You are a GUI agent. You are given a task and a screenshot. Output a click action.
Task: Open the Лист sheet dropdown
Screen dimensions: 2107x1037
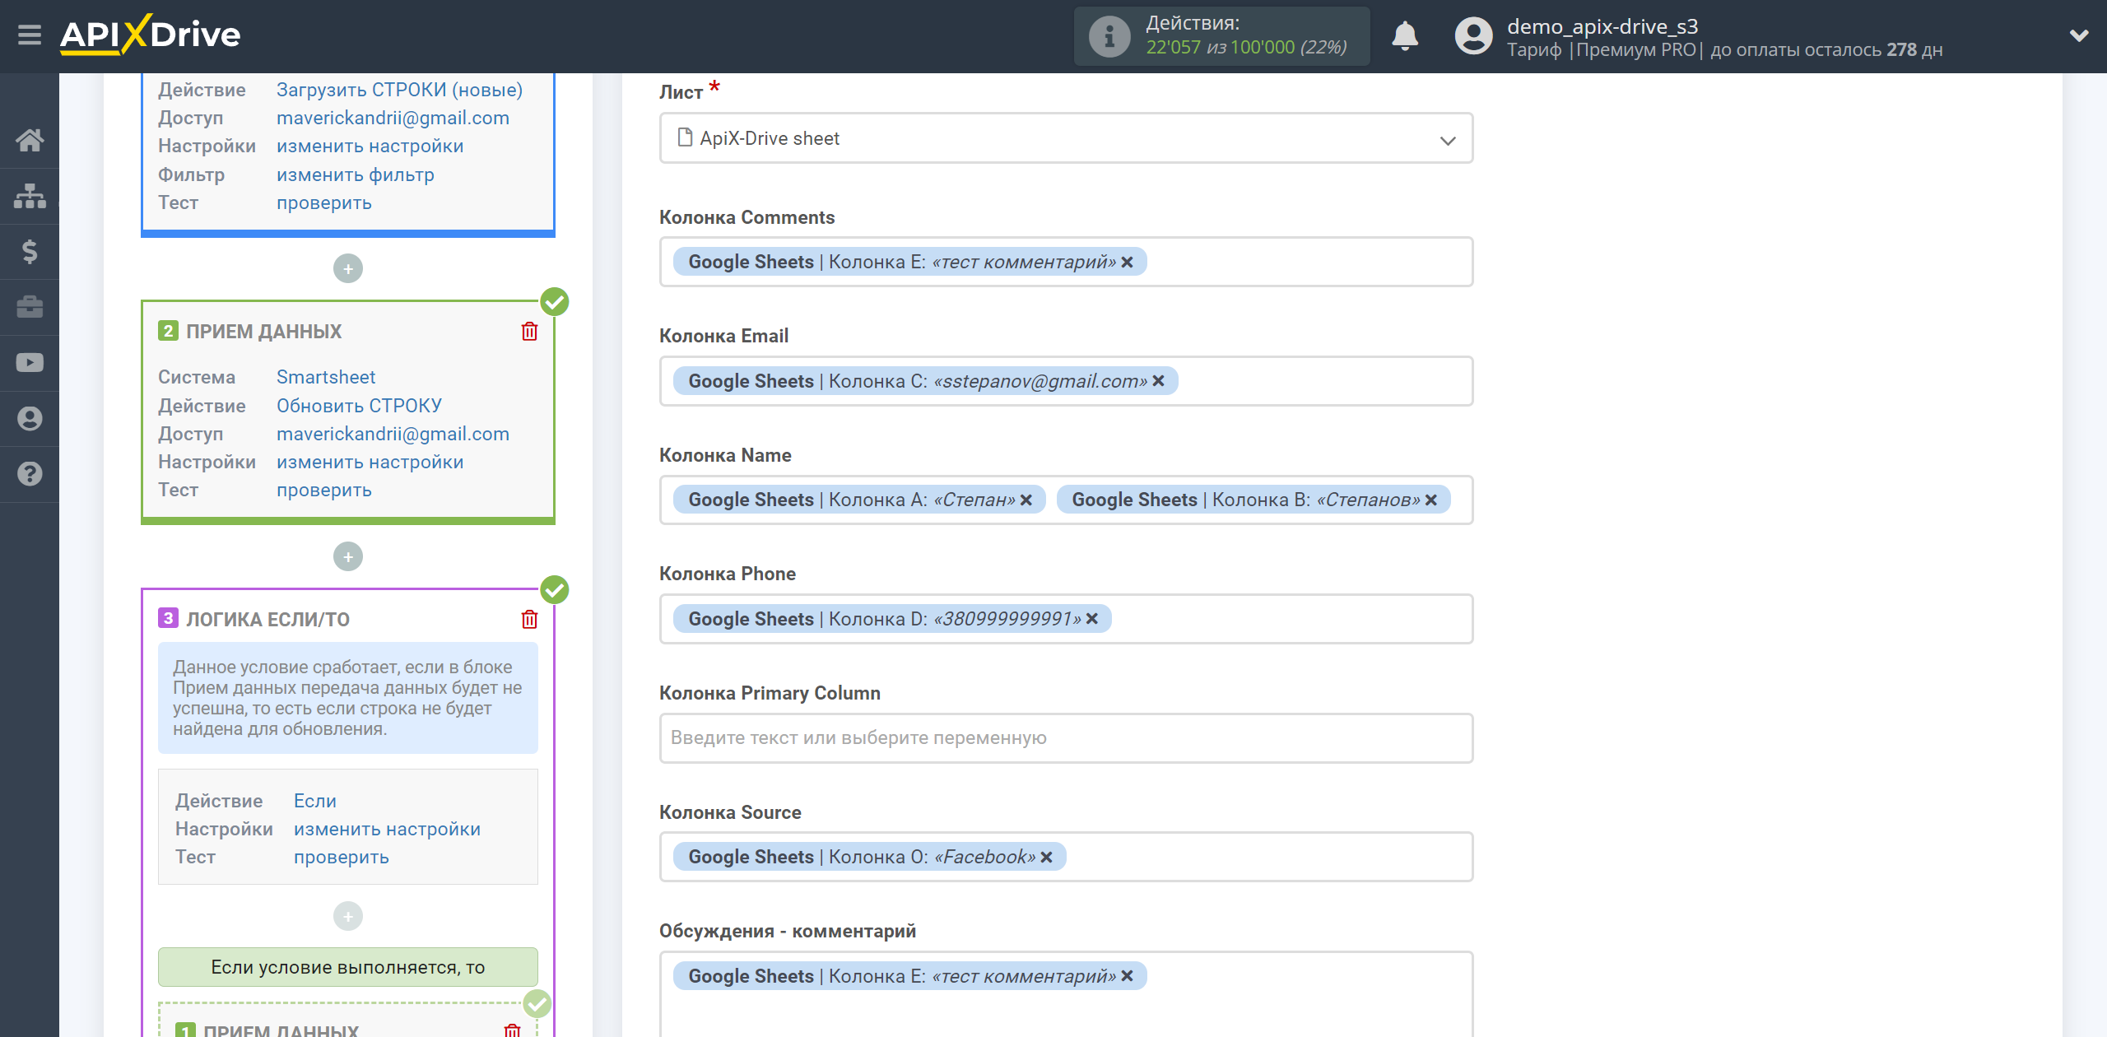tap(1066, 138)
